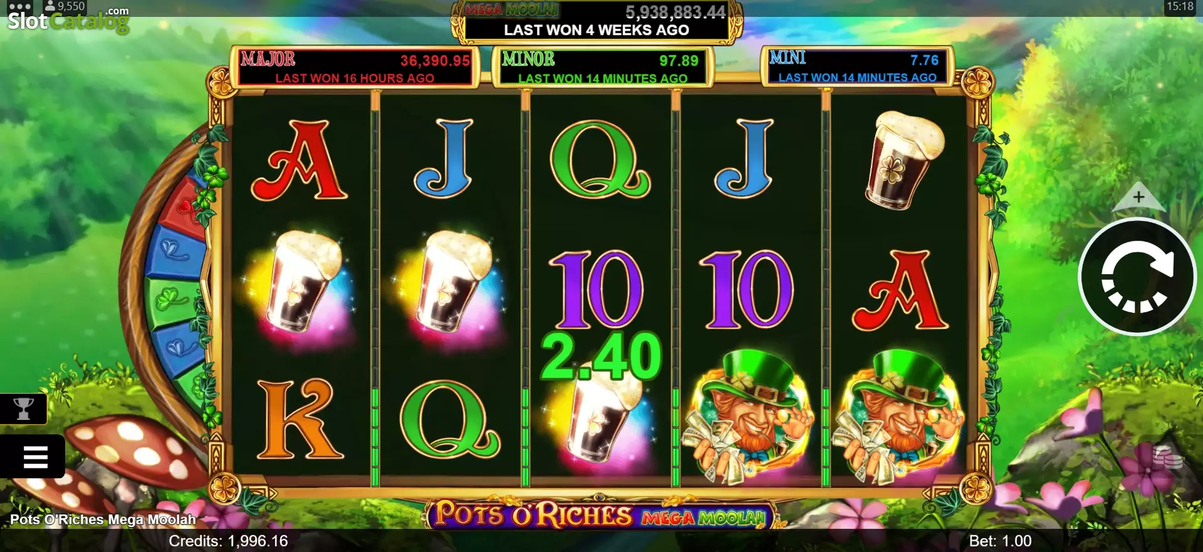
Task: Open the trophy achievements panel
Action: tap(23, 409)
